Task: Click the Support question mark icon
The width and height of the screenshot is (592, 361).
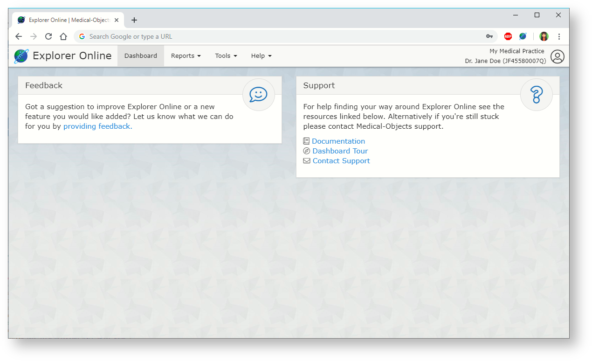Action: tap(536, 95)
